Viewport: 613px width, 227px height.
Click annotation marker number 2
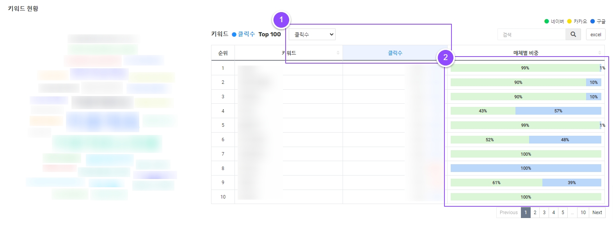pos(445,58)
